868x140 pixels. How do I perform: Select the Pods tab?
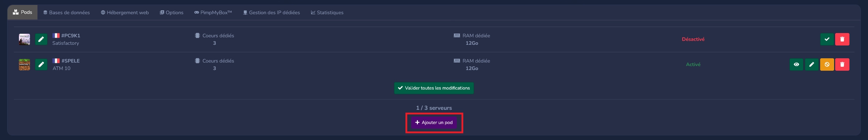(x=22, y=12)
